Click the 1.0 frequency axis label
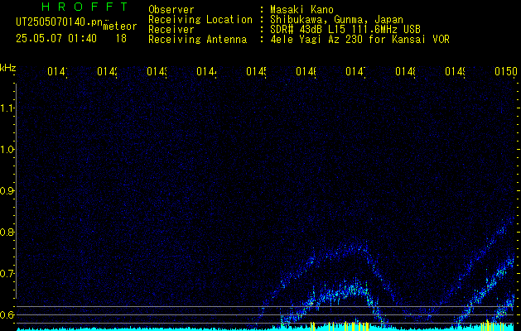The height and width of the screenshot is (331, 521). (7, 150)
